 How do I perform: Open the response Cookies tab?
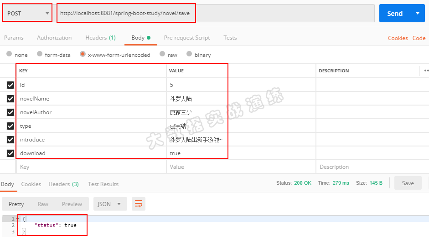[31, 184]
